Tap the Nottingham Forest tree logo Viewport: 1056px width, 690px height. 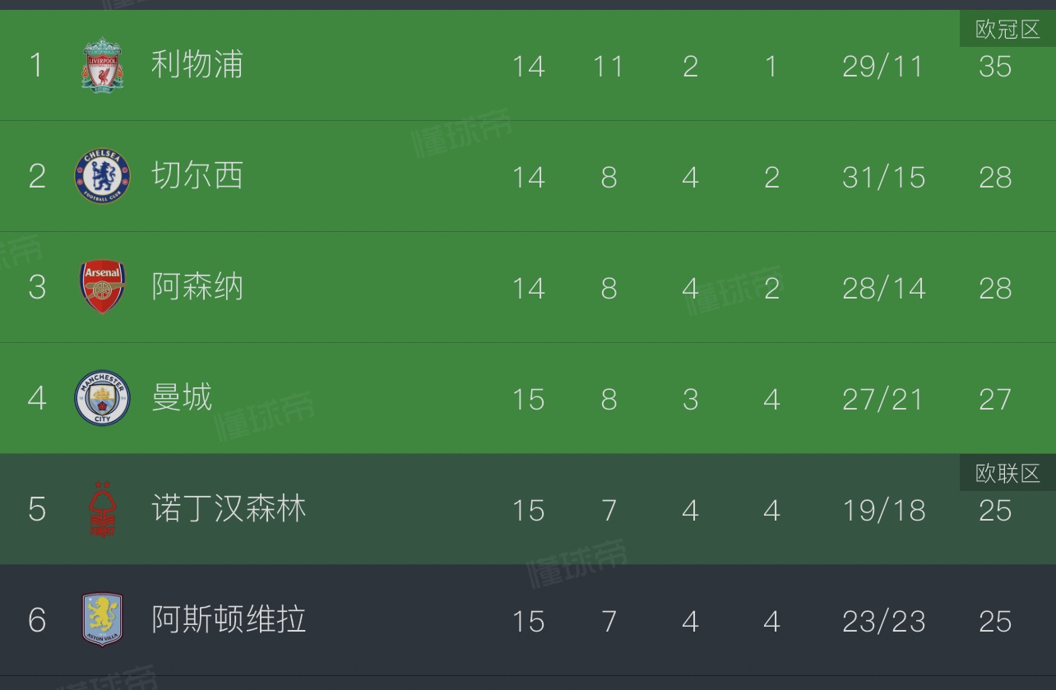click(103, 509)
